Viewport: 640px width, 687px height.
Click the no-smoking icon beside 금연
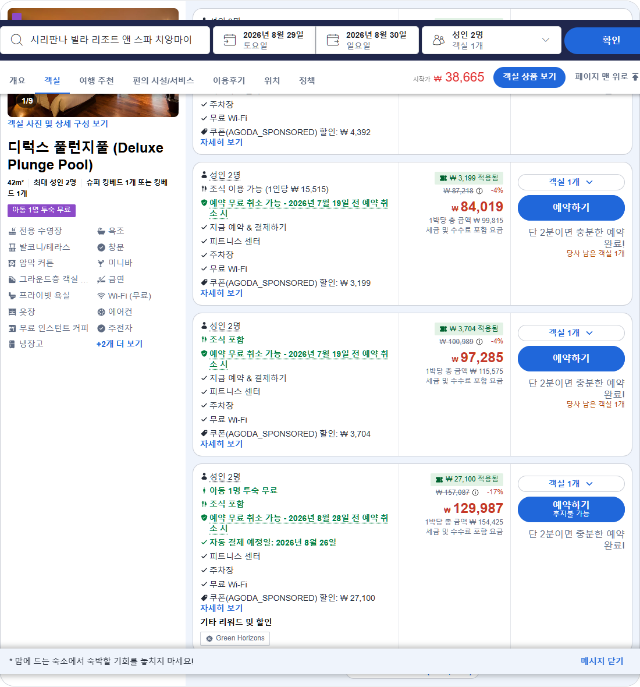(x=101, y=279)
